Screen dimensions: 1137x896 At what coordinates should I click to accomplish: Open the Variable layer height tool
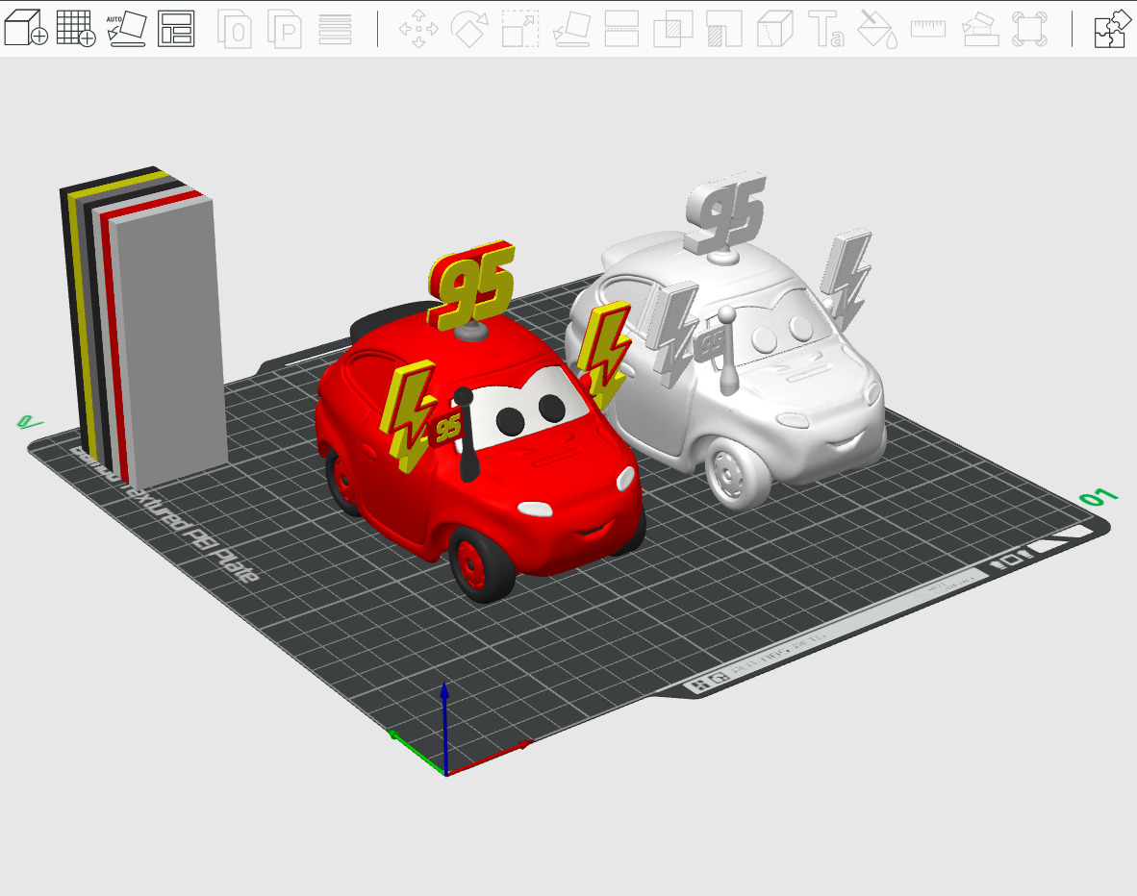[x=335, y=29]
